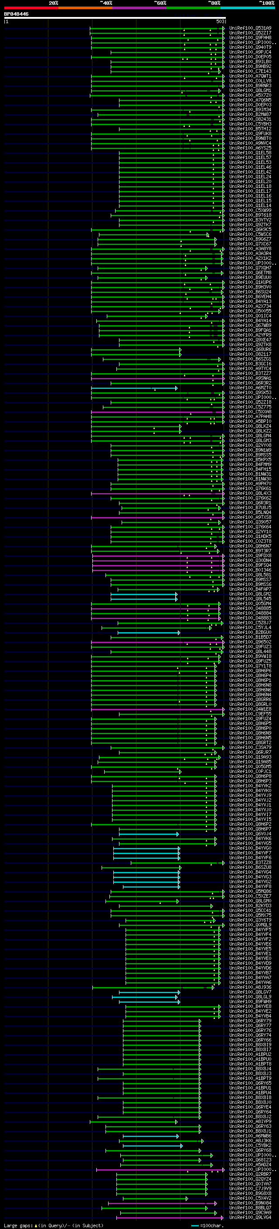Open the UniRef100_B3VTV2 label
Image resolution: width=279 pixels, height=1229 pixels.
coord(250,220)
